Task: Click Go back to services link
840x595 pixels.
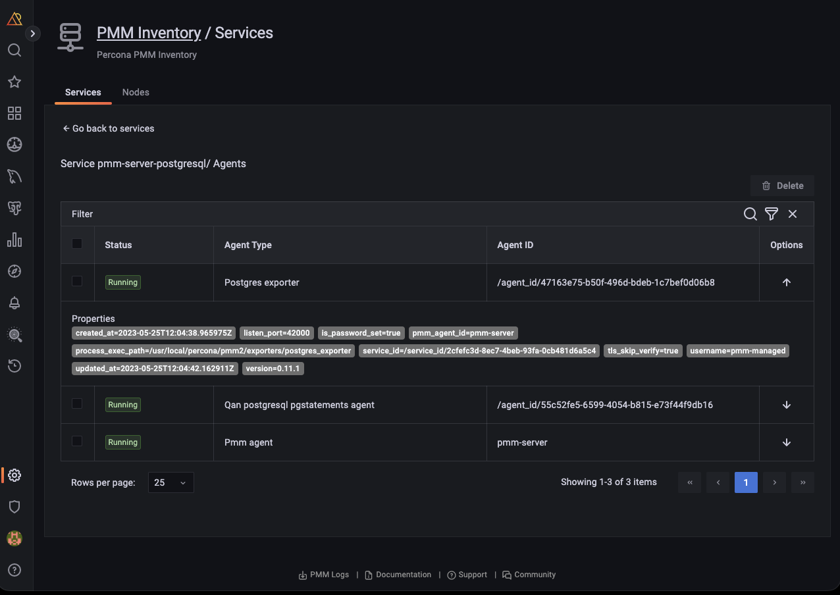Action: pyautogui.click(x=109, y=128)
